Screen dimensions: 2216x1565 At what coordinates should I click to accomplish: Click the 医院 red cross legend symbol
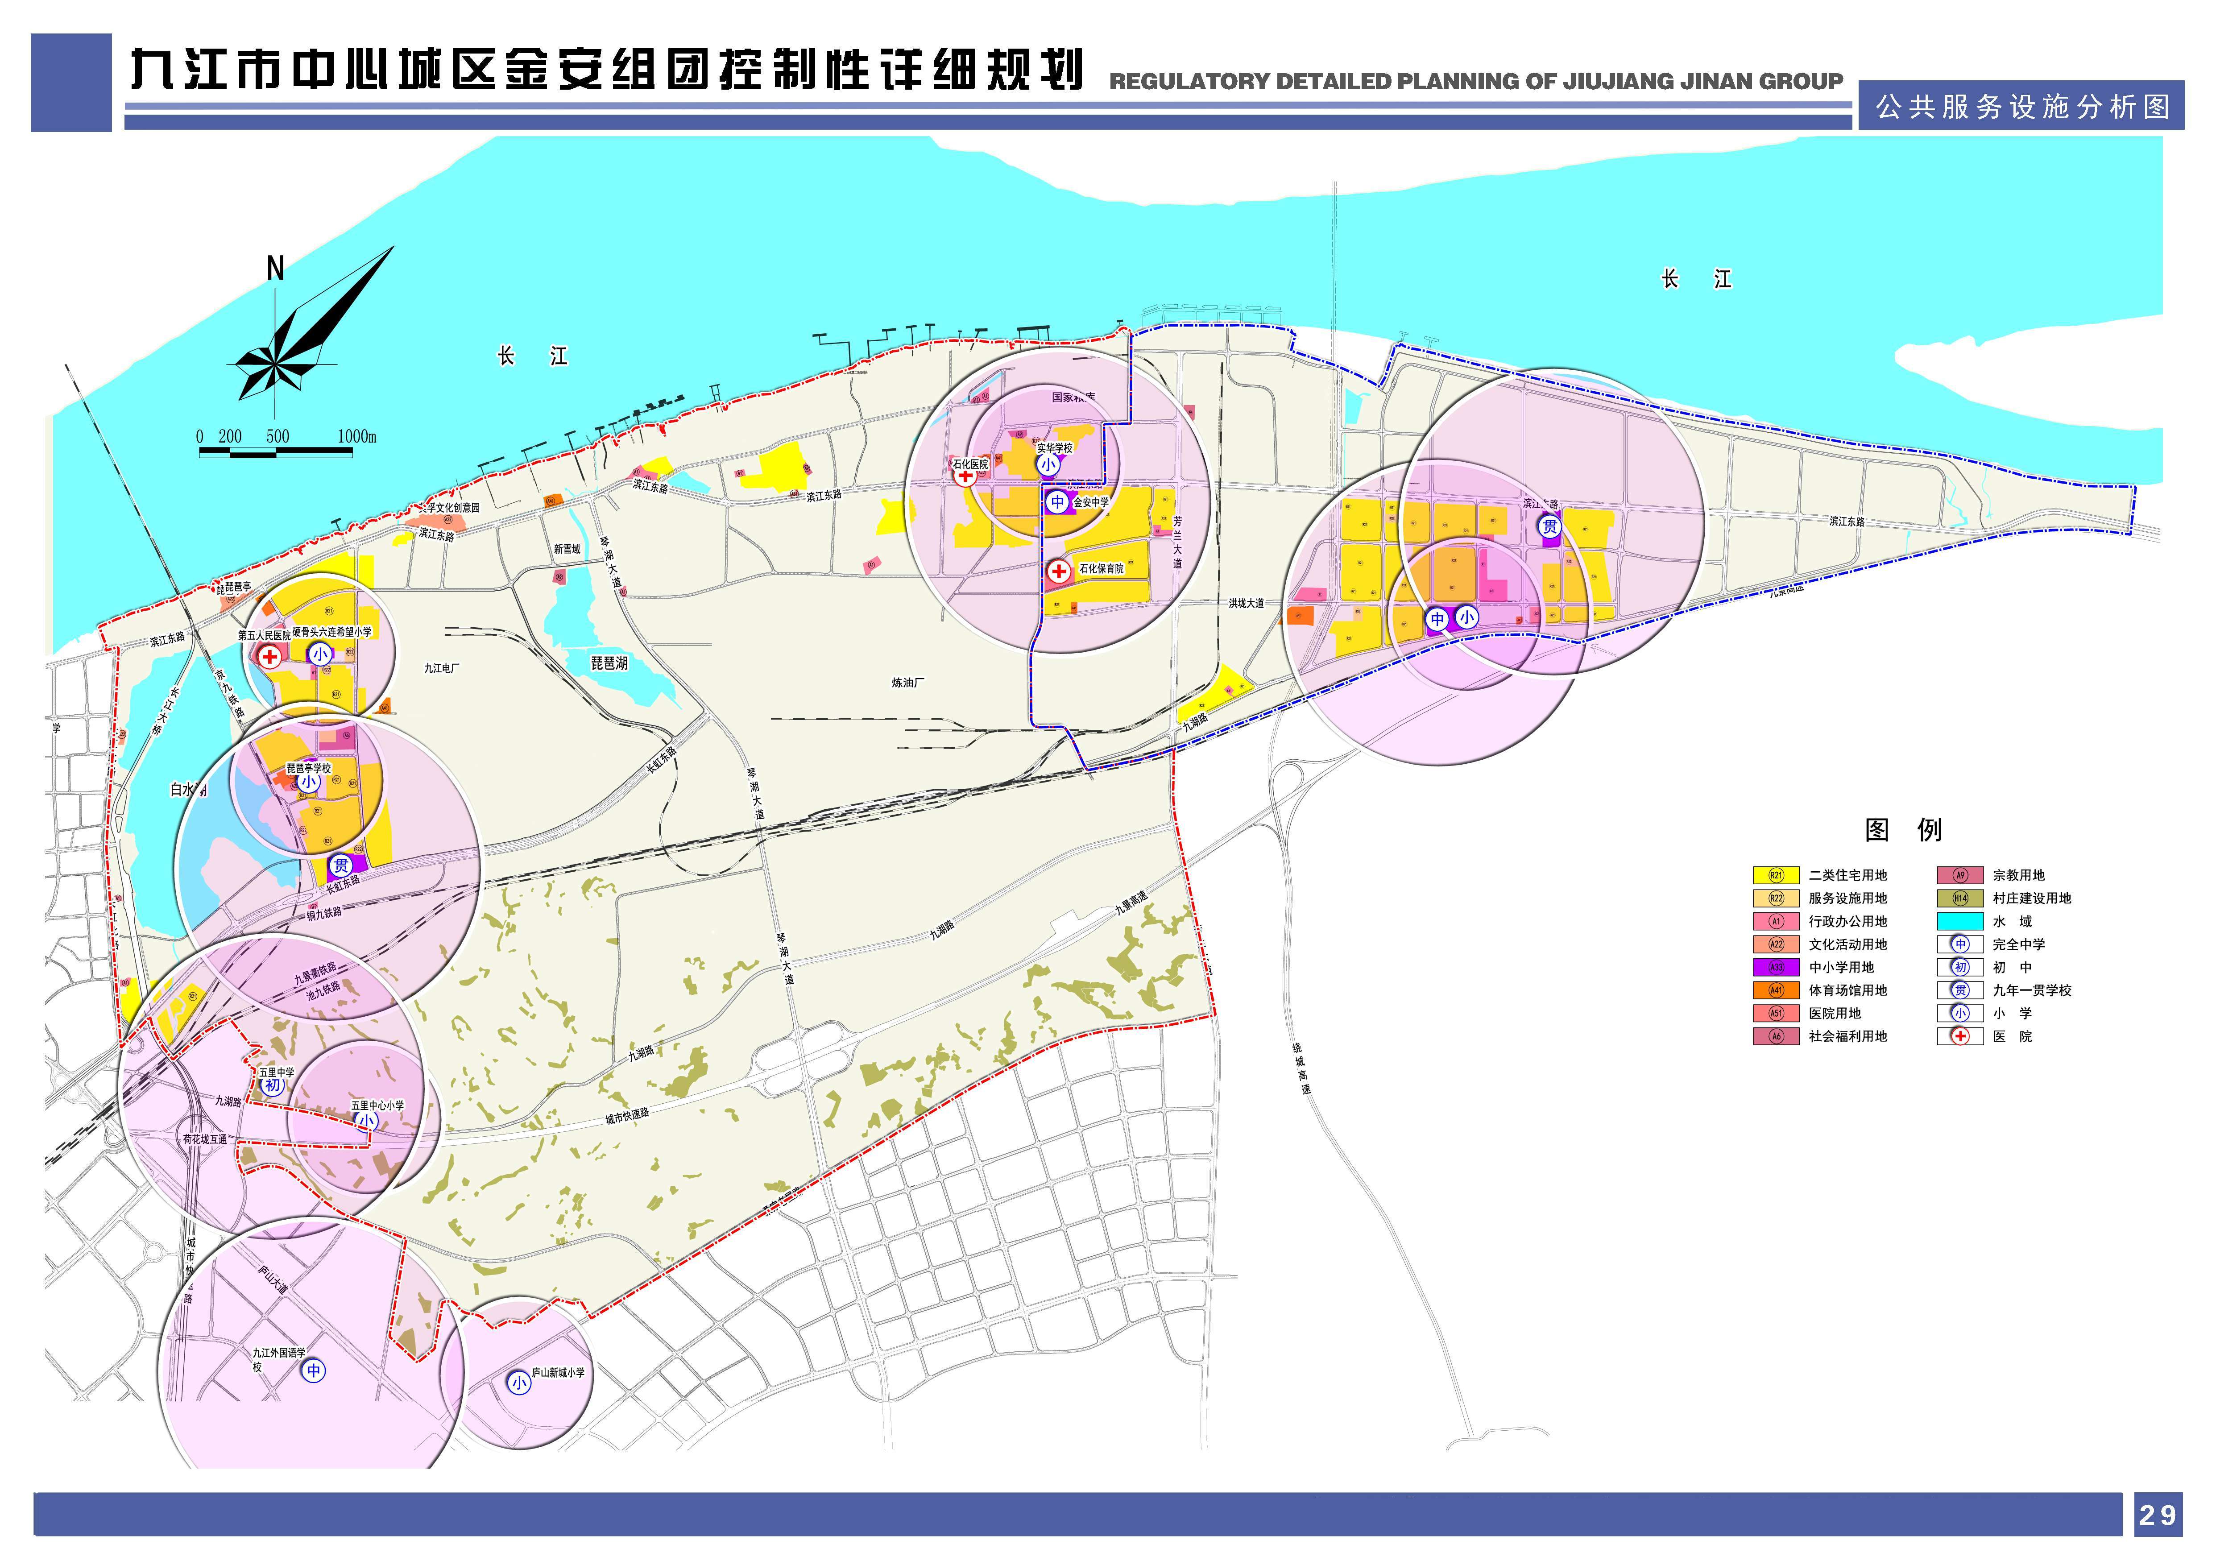(1960, 1037)
